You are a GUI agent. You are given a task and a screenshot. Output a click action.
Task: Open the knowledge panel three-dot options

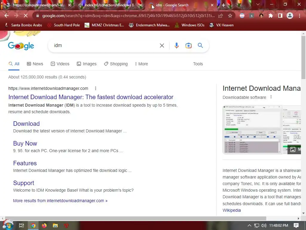pyautogui.click(x=271, y=97)
